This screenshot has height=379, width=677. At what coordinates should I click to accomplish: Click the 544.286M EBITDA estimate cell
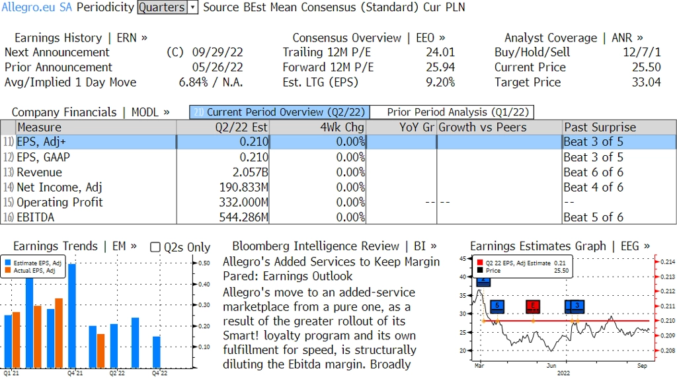(243, 217)
